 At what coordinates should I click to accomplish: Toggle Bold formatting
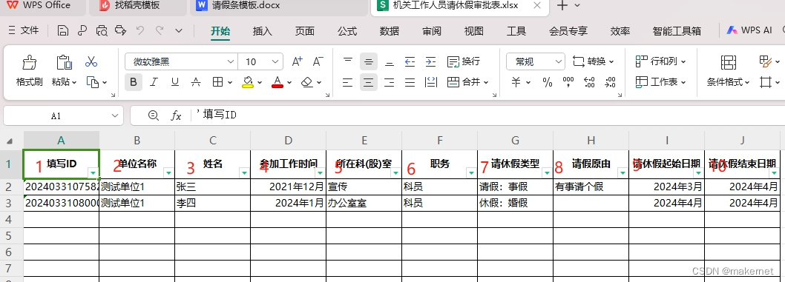coord(133,82)
